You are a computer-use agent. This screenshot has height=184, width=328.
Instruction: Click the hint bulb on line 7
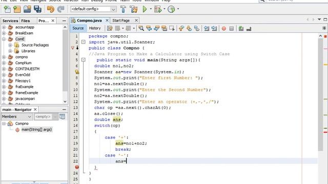77,72
